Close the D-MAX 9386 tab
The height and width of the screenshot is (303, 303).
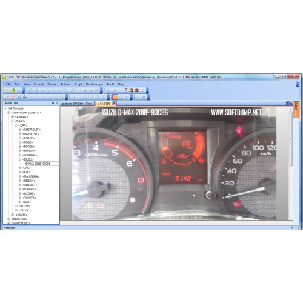tap(114, 104)
